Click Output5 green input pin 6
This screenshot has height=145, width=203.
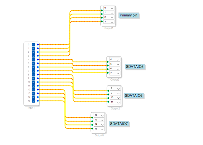(108, 69)
